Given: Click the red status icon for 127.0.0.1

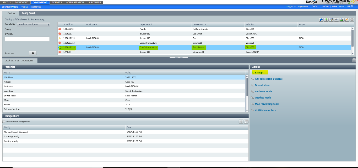Looking at the screenshot, I should pos(60,52).
